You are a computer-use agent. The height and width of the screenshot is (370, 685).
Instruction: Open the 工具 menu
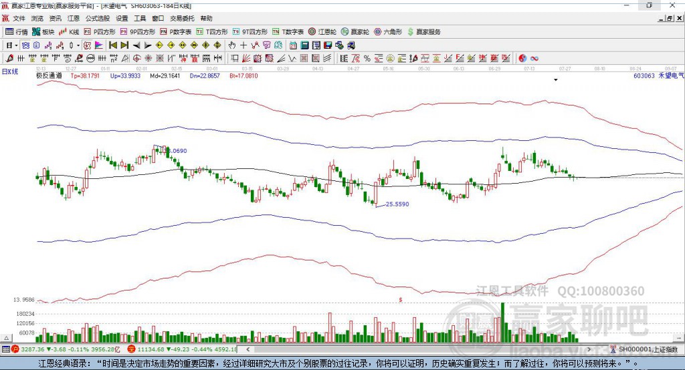click(140, 18)
